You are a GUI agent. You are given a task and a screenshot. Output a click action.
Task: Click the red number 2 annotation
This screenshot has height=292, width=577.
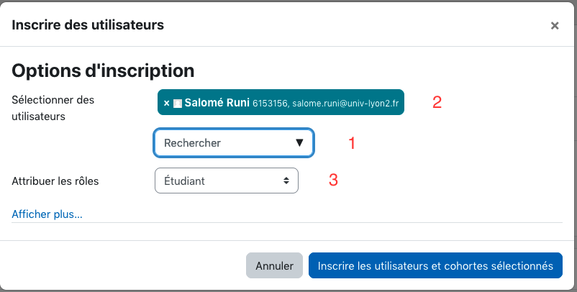pyautogui.click(x=437, y=102)
